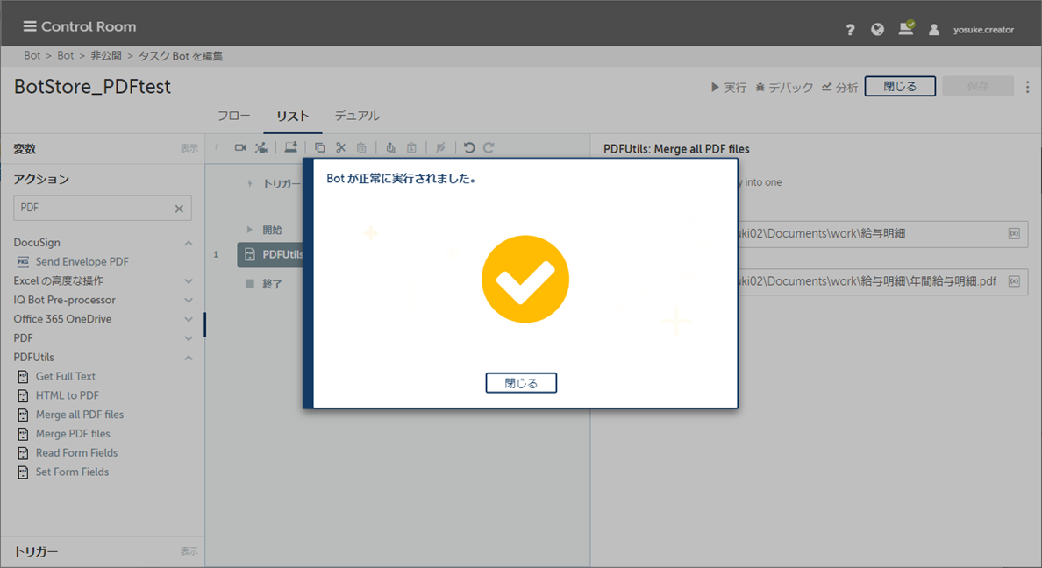Switch to the フロー tab

[233, 116]
